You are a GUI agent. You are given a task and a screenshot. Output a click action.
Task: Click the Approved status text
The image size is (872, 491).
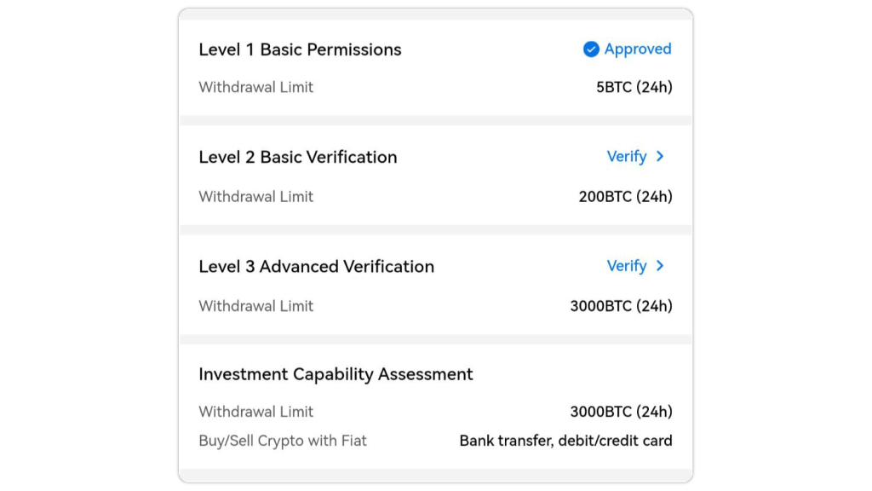tap(638, 49)
